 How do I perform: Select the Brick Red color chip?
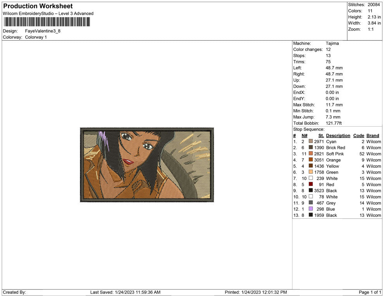(x=310, y=148)
